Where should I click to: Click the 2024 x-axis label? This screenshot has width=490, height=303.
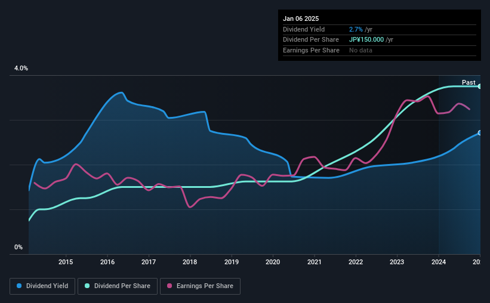tap(439, 262)
